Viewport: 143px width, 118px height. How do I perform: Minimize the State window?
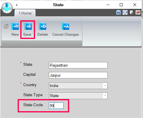tap(108, 5)
